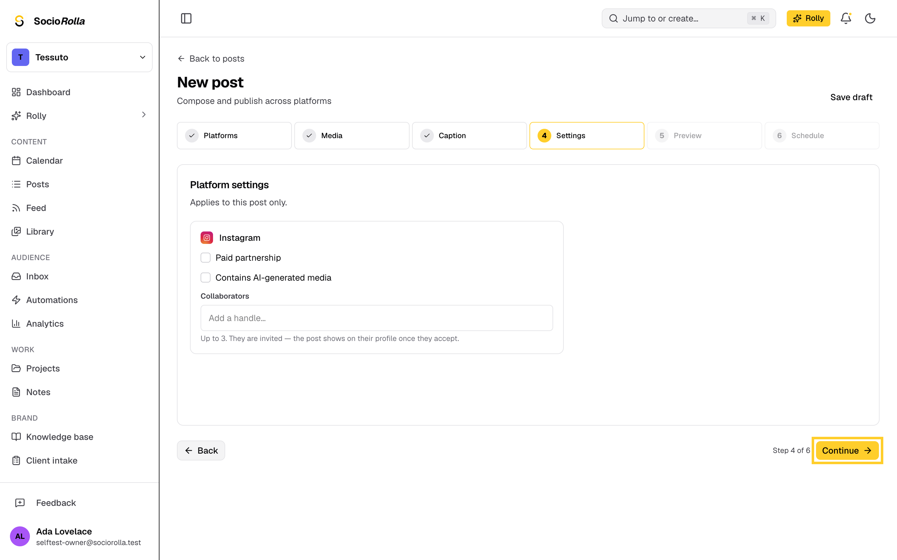Click the SocioRolla logo
The width and height of the screenshot is (897, 560).
click(49, 21)
